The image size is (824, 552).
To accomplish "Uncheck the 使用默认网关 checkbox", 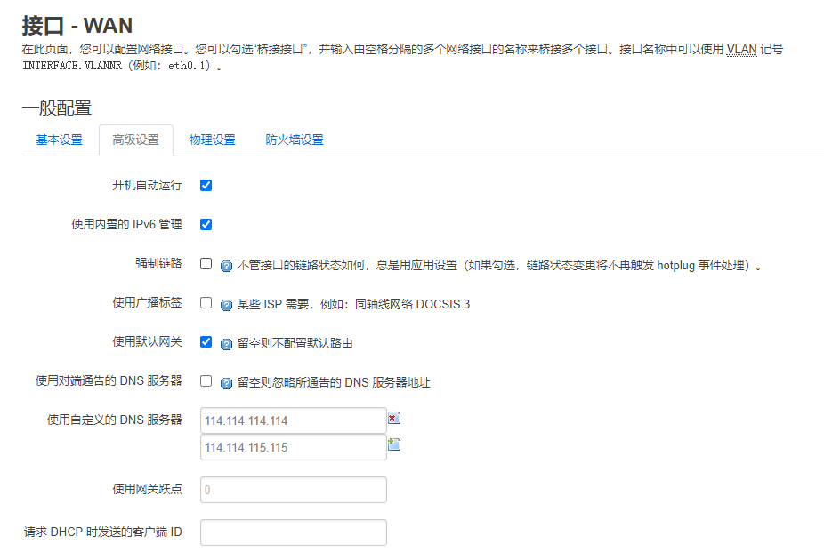I will pyautogui.click(x=206, y=342).
